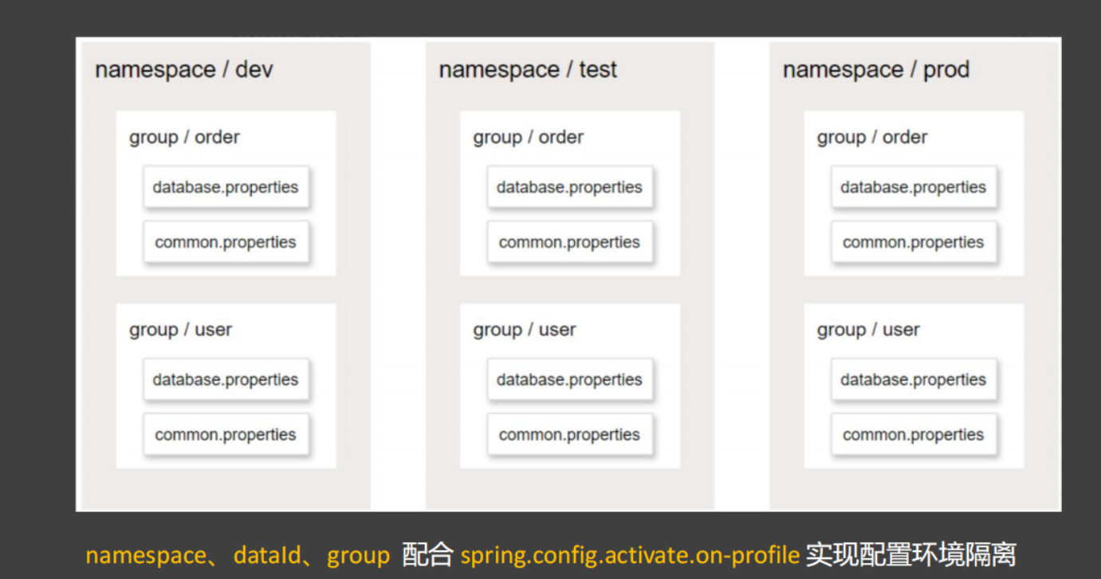This screenshot has width=1101, height=579.
Task: Click the yellow "spring.config.activate.on-profile" caption text
Action: 630,555
